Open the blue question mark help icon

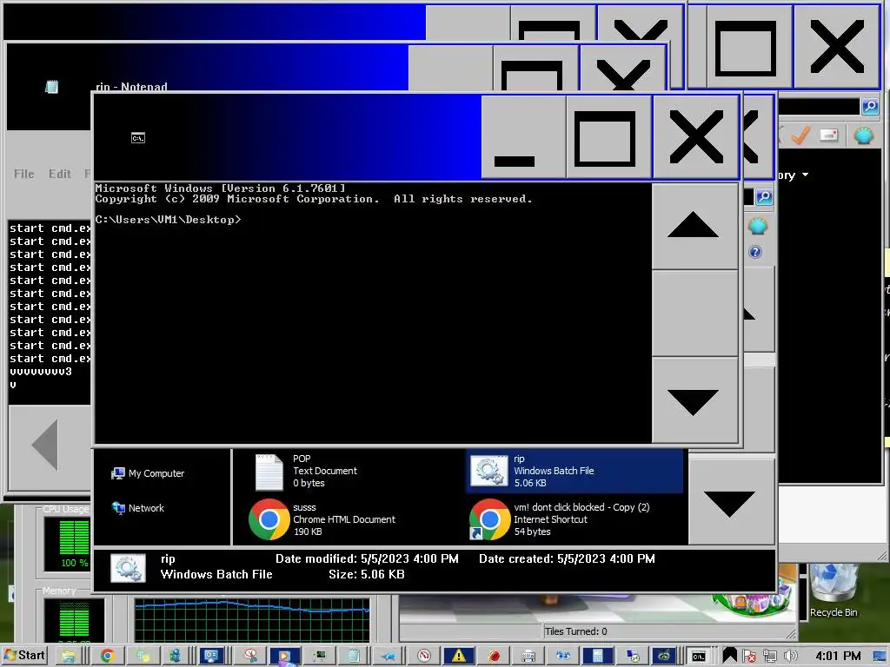(755, 252)
